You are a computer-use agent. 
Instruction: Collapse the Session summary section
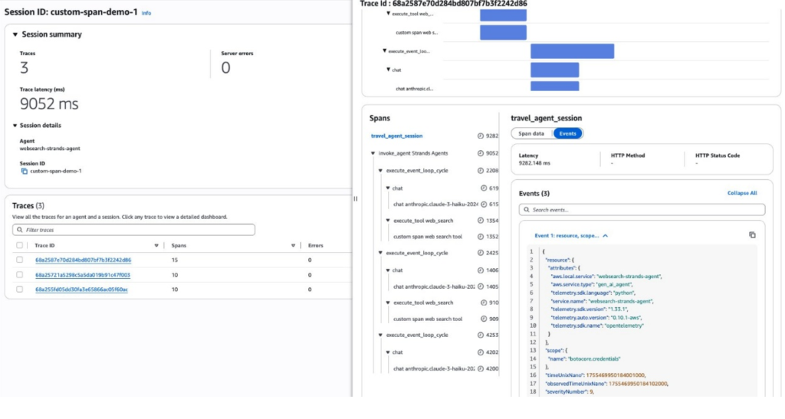[x=15, y=34]
